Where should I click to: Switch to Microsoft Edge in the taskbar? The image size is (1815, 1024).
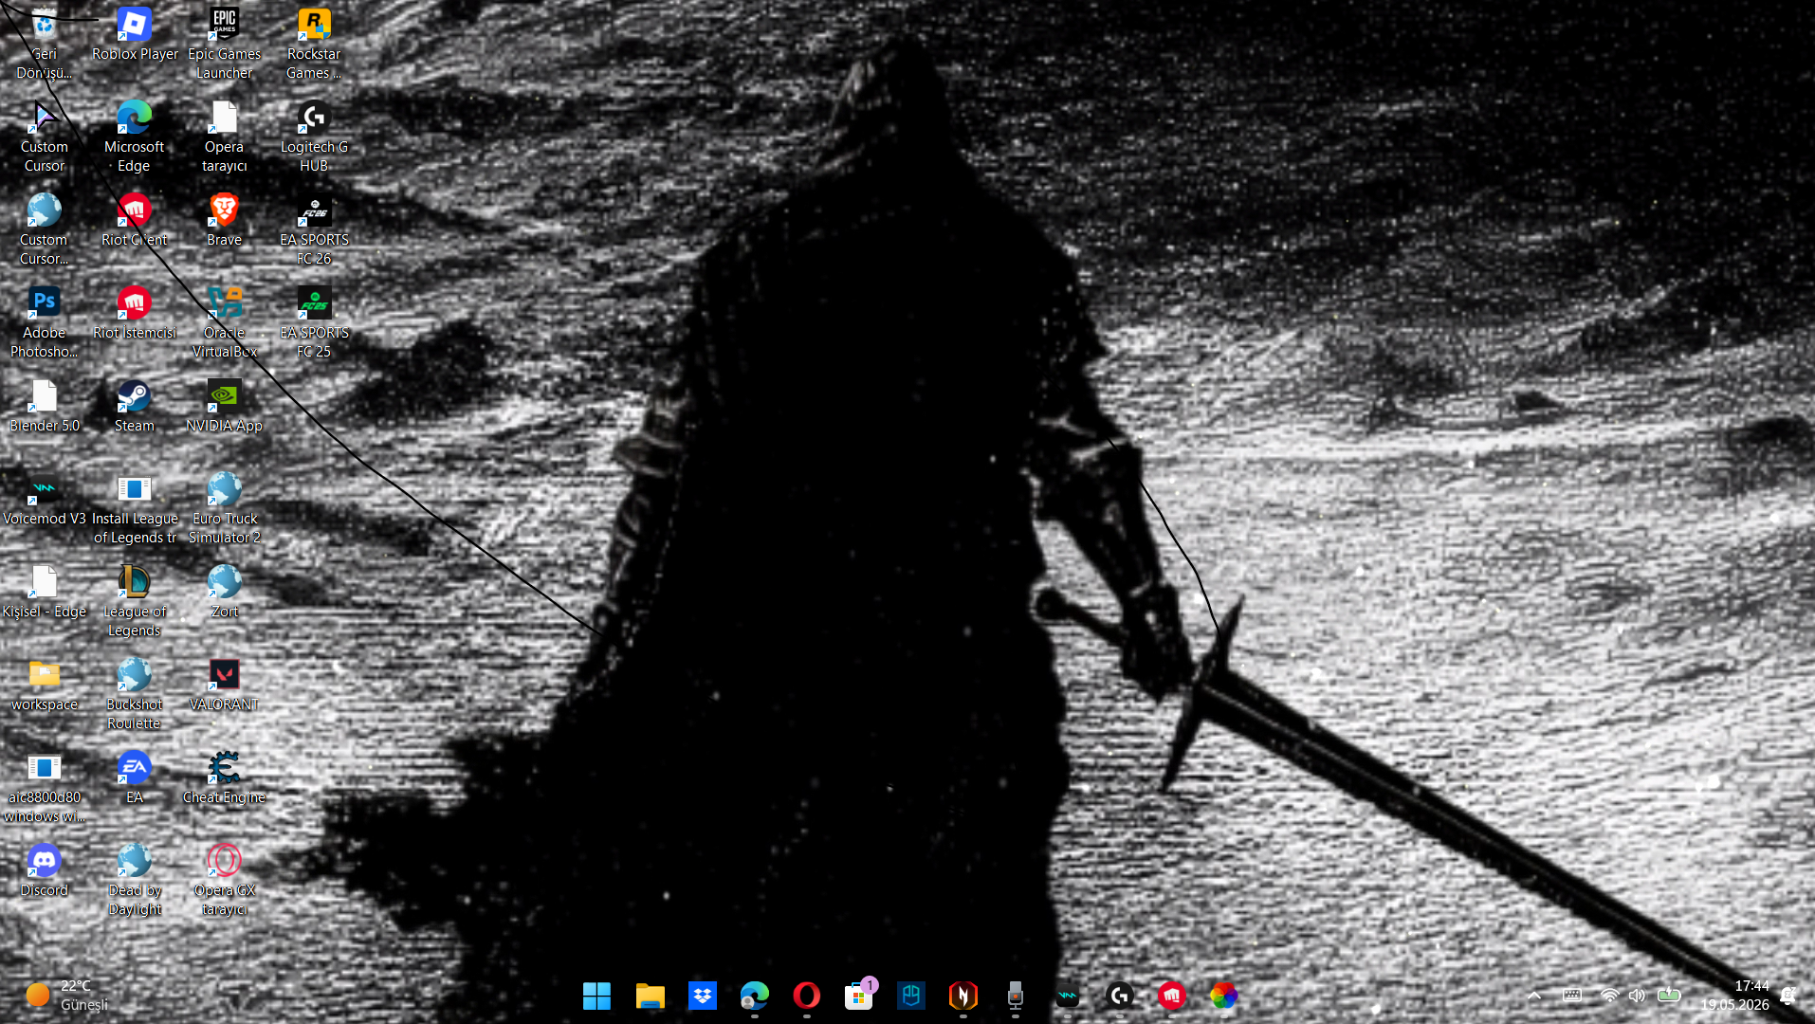pos(754,996)
